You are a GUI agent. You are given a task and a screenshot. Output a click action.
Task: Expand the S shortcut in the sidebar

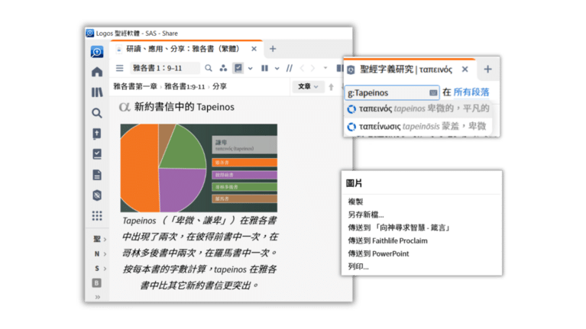click(x=99, y=269)
